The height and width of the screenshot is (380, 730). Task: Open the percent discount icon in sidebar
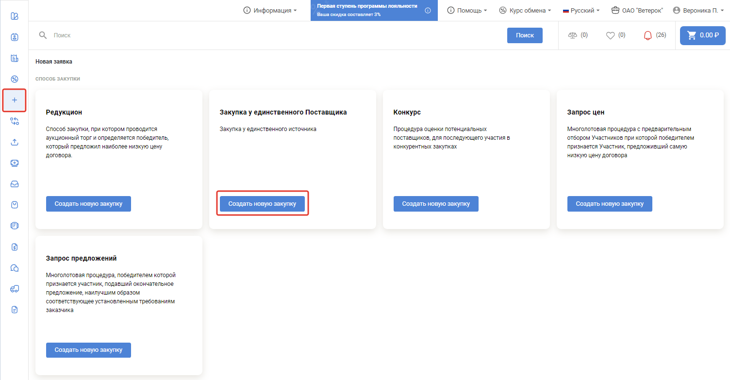[x=15, y=79]
